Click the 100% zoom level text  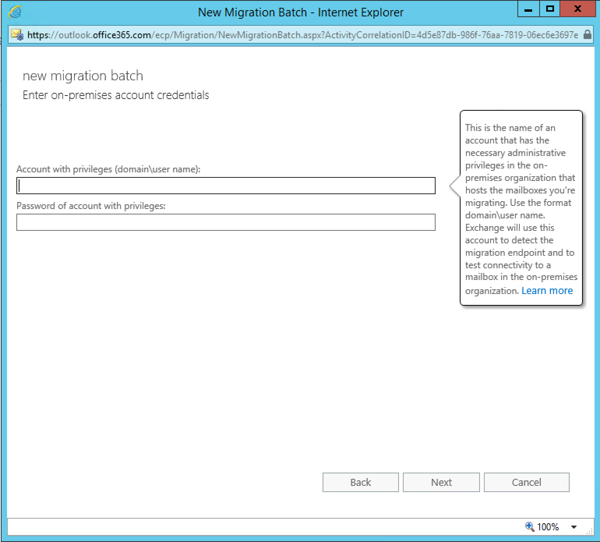(548, 527)
